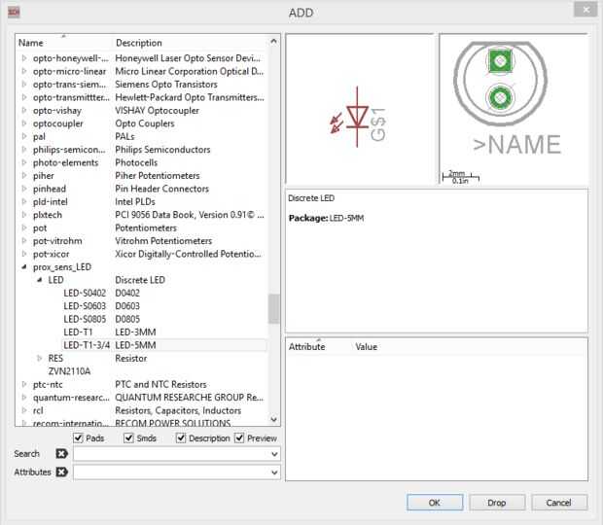Click the Drop button
This screenshot has height=525, width=603.
(x=497, y=503)
